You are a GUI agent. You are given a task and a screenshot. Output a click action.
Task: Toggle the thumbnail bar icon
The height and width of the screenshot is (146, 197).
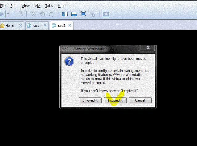tap(74, 14)
